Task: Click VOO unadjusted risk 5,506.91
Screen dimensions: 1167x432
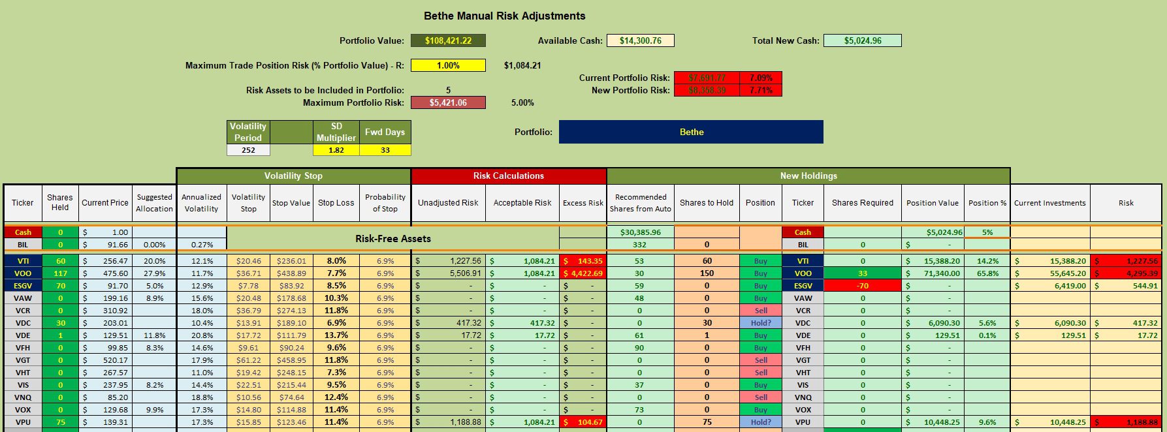Action: (448, 273)
